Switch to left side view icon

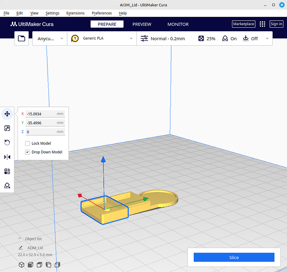click(x=48, y=265)
